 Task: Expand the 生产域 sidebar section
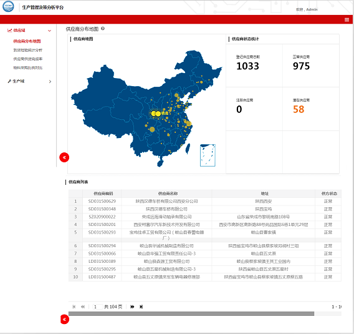(29, 81)
